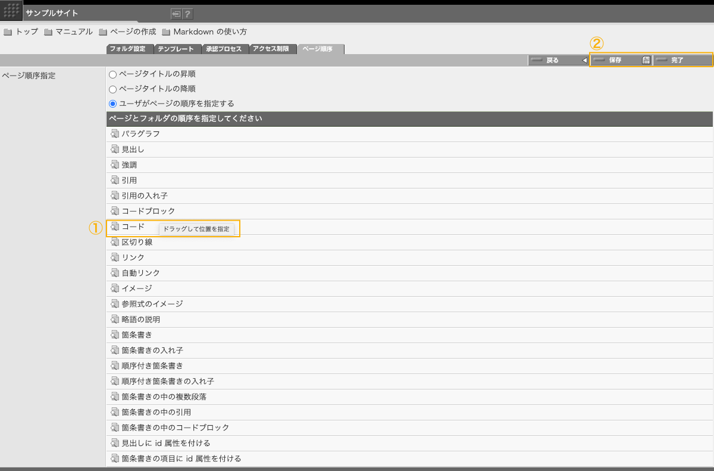Select the 自動リンク row in list
This screenshot has width=714, height=471.
[x=140, y=273]
